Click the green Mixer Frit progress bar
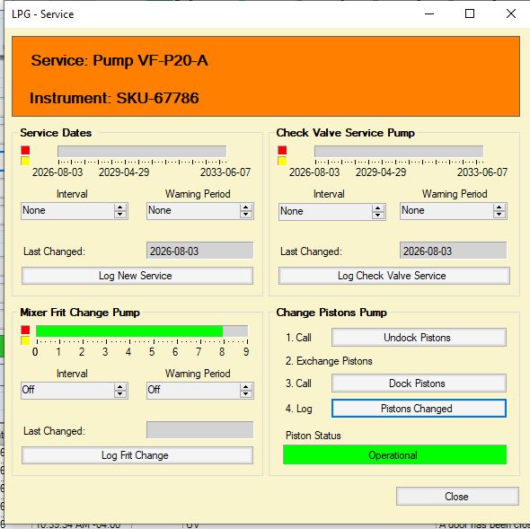Viewport: 530px width, 529px height. click(129, 331)
